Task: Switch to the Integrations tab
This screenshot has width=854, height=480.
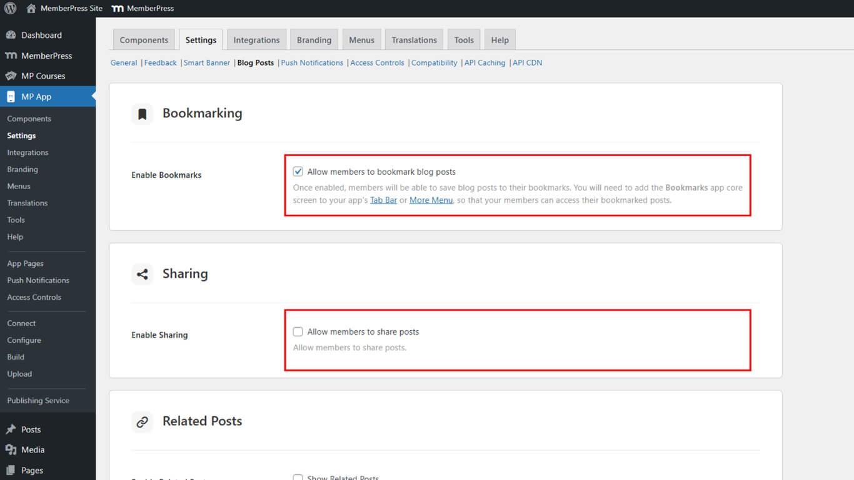Action: pos(256,39)
